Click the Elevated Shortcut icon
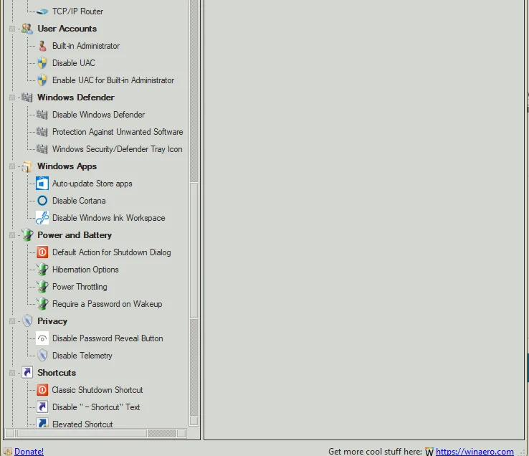529x456 pixels. (x=42, y=423)
